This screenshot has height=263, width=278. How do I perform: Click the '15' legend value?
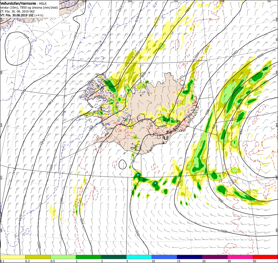(178, 261)
